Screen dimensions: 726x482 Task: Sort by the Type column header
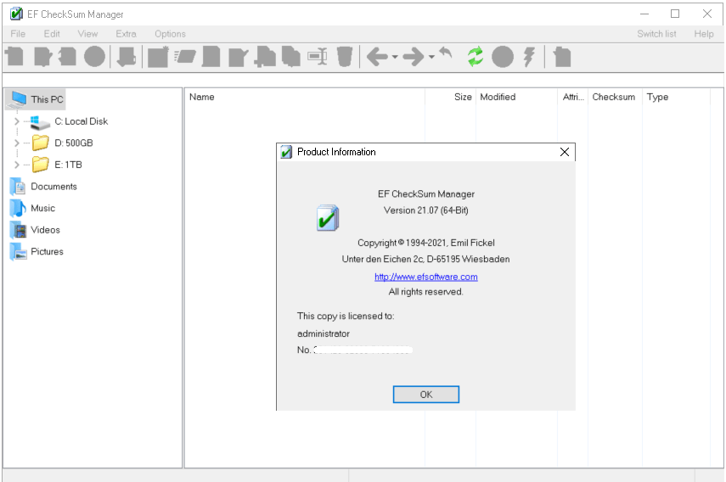(676, 97)
